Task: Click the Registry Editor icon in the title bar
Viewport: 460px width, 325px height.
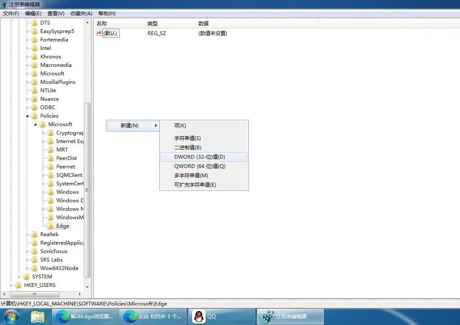Action: [3, 4]
